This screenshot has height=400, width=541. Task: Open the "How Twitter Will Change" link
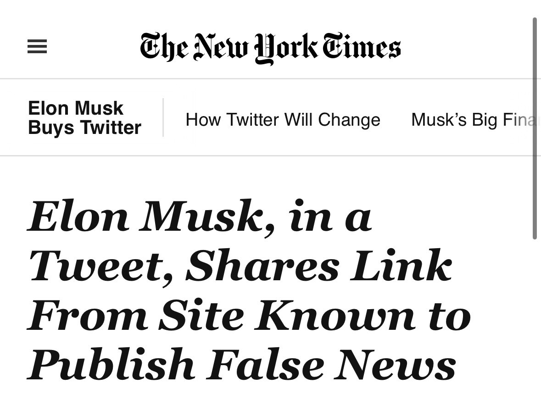[283, 120]
